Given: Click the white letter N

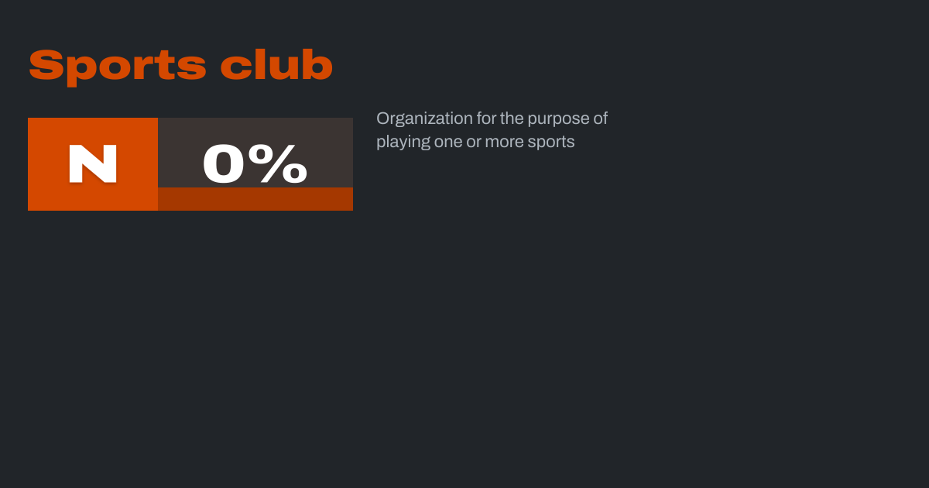Looking at the screenshot, I should coord(93,163).
